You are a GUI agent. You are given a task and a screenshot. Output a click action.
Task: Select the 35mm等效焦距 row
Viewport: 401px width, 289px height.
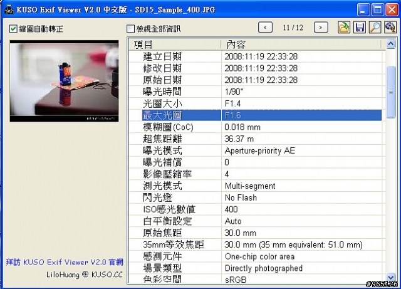(256, 245)
